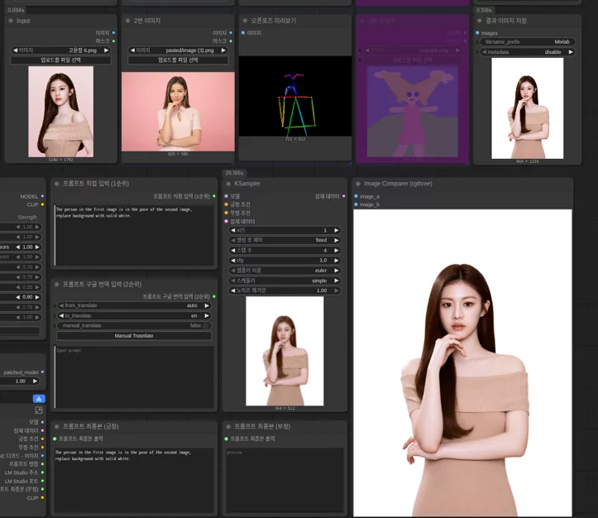Click the Manual Trasnlate button

(134, 336)
